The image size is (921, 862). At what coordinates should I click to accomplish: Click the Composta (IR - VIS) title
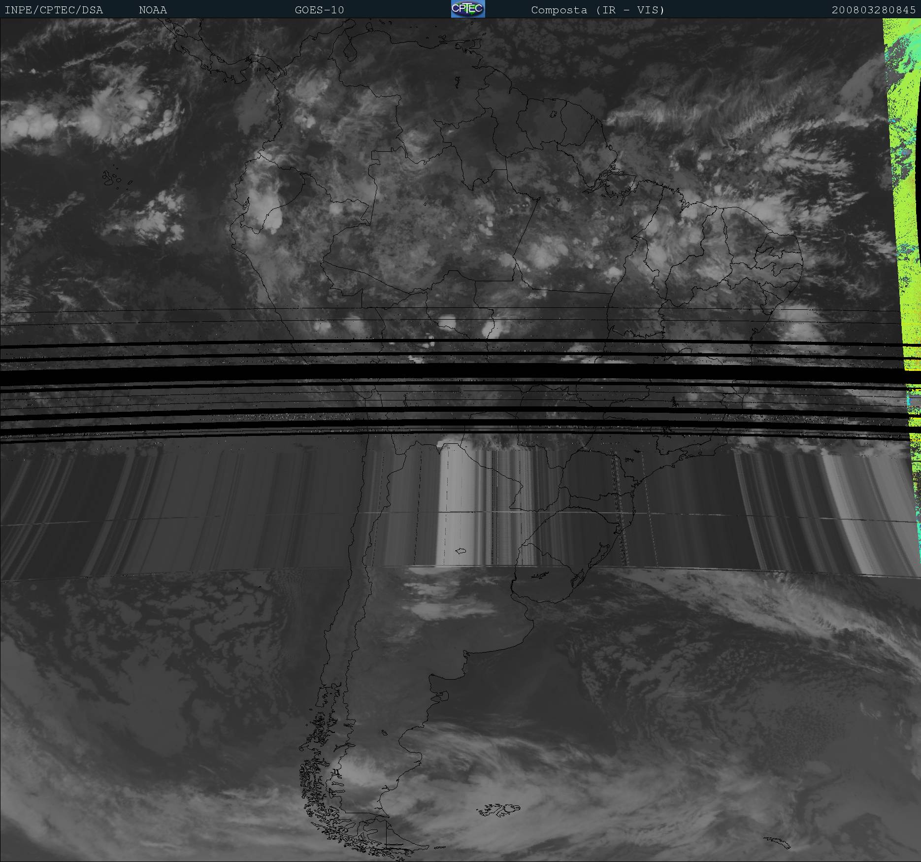click(x=597, y=10)
